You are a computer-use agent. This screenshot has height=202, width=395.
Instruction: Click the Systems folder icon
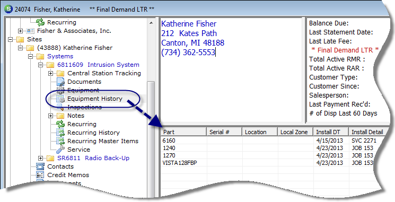click(40, 56)
